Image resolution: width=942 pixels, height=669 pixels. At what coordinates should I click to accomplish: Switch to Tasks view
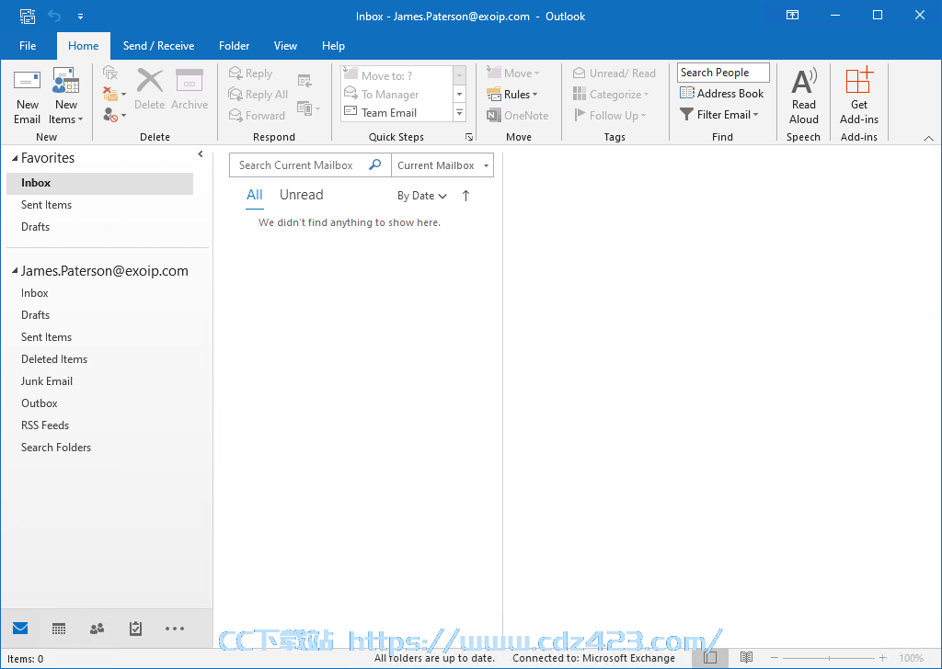pyautogui.click(x=136, y=629)
